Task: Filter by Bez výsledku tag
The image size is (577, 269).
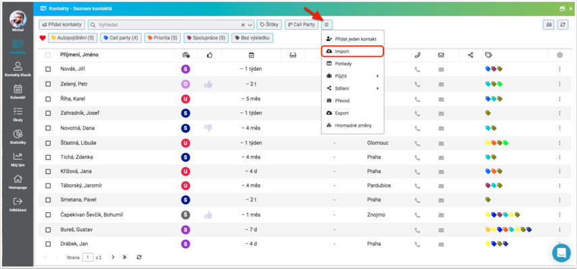Action: pyautogui.click(x=252, y=38)
